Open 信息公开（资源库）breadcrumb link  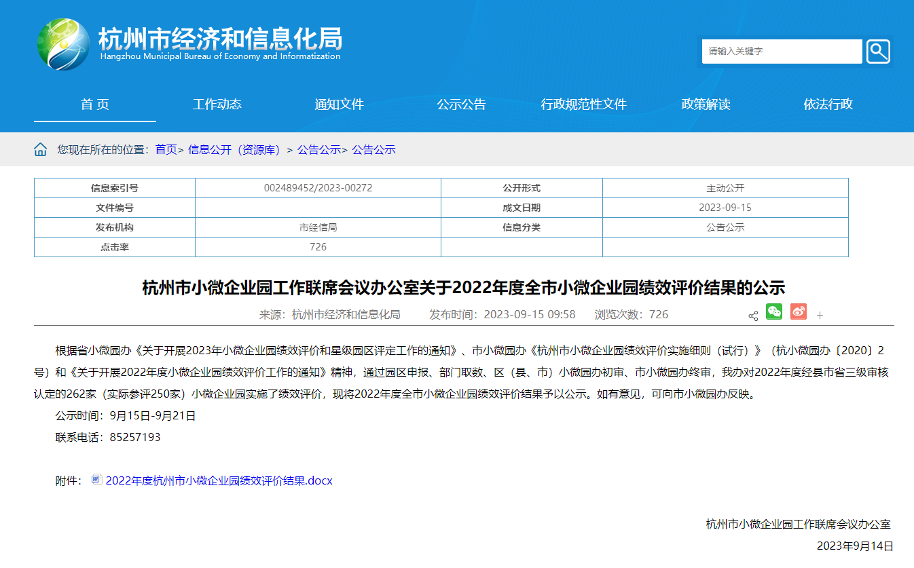(x=236, y=150)
